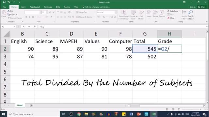Increase the font size

point(50,12)
